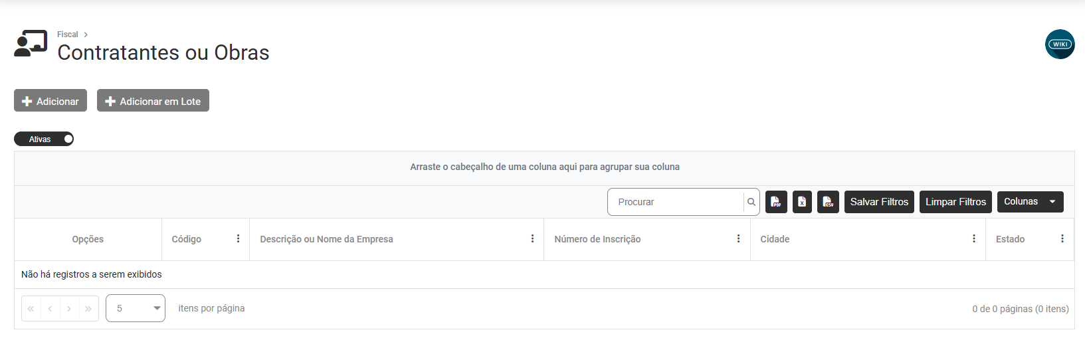Export the table to Excel

(x=802, y=202)
